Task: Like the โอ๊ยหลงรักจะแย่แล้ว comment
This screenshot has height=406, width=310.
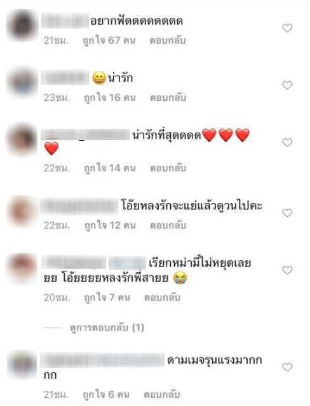Action: tap(287, 213)
